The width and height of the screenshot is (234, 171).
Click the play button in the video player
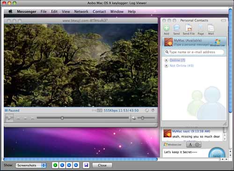9,118
